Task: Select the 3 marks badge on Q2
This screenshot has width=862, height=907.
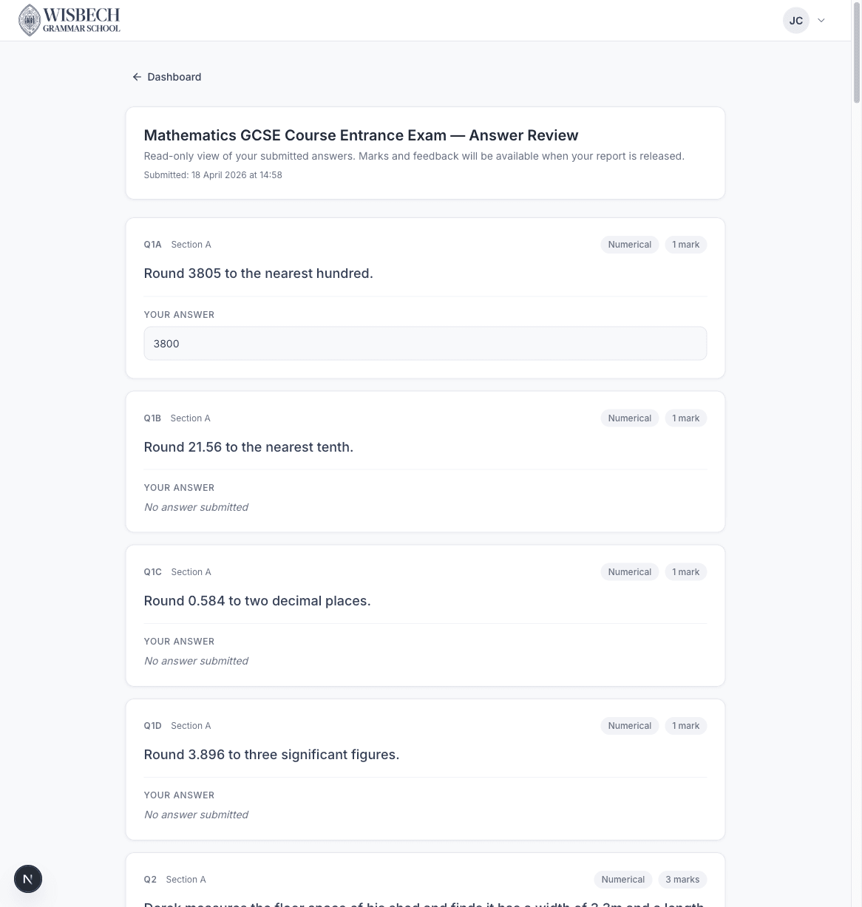Action: pyautogui.click(x=682, y=879)
